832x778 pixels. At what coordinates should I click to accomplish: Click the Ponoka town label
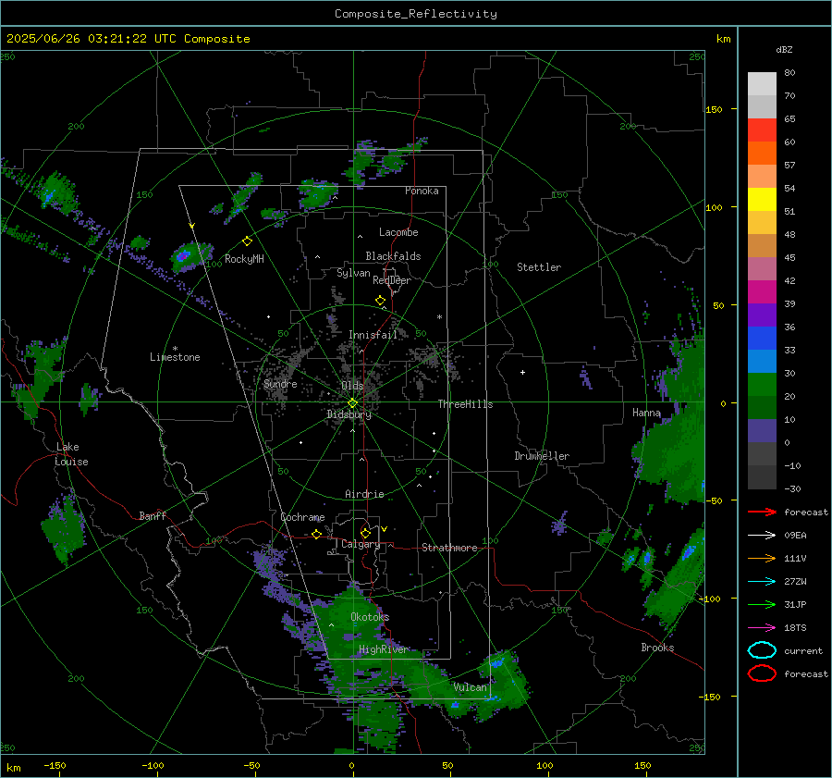(x=422, y=191)
